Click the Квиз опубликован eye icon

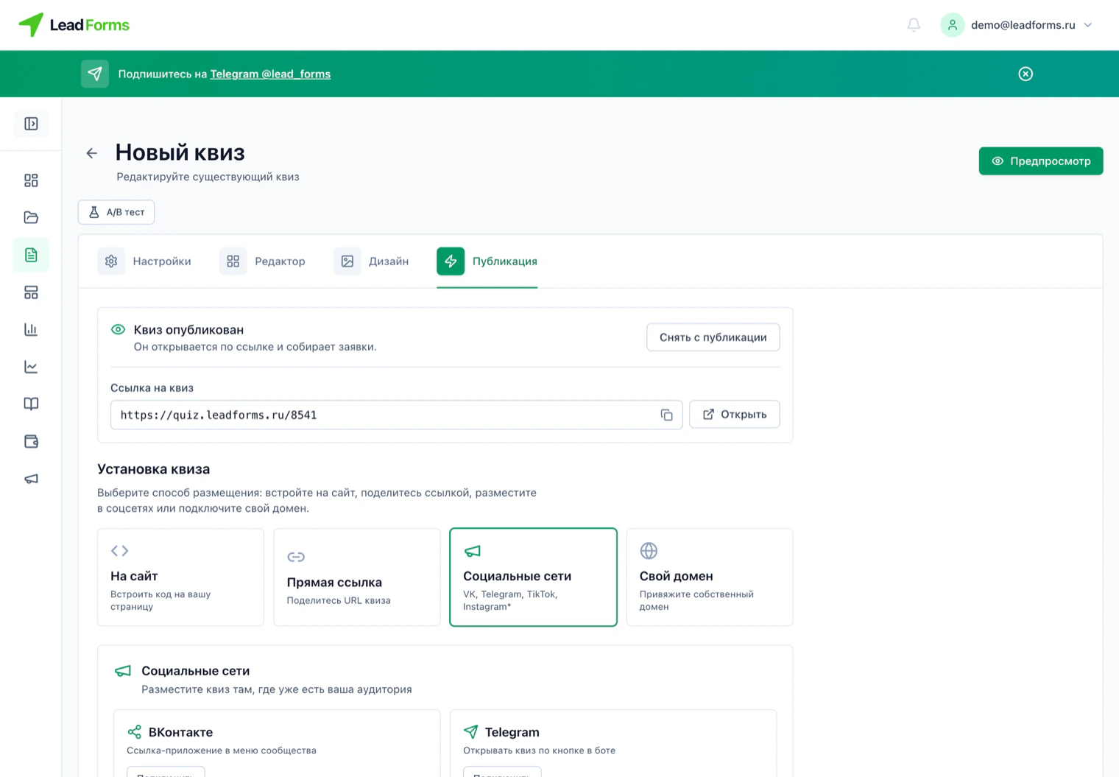118,329
